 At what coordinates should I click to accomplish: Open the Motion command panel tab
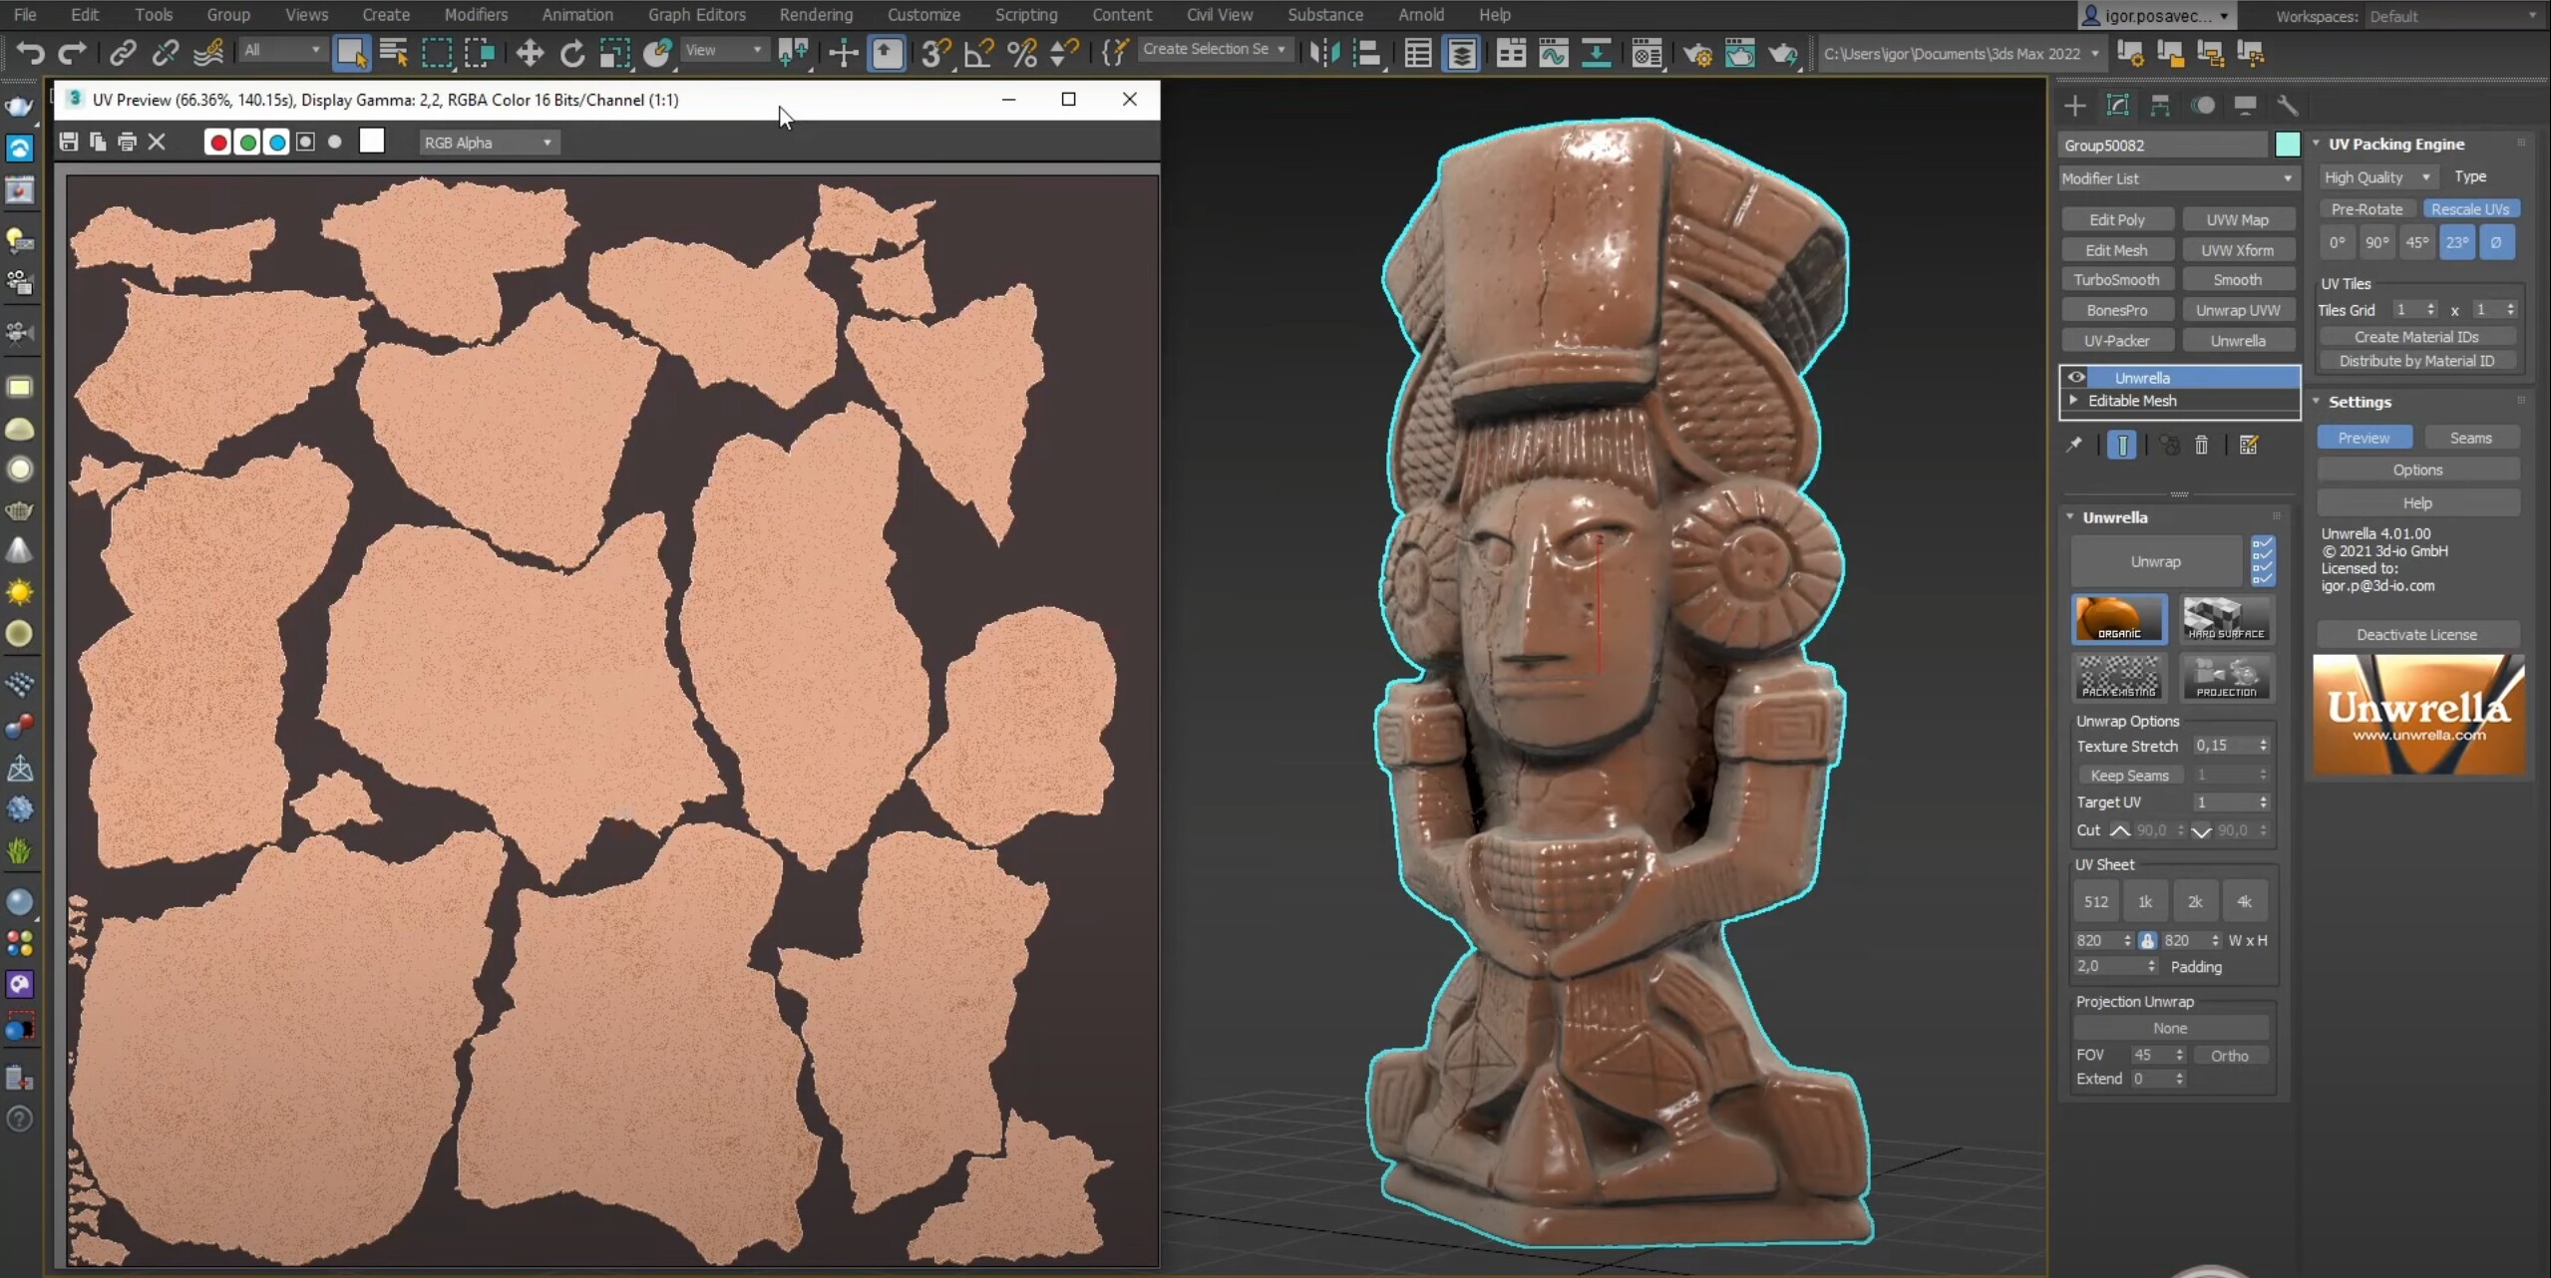2203,105
